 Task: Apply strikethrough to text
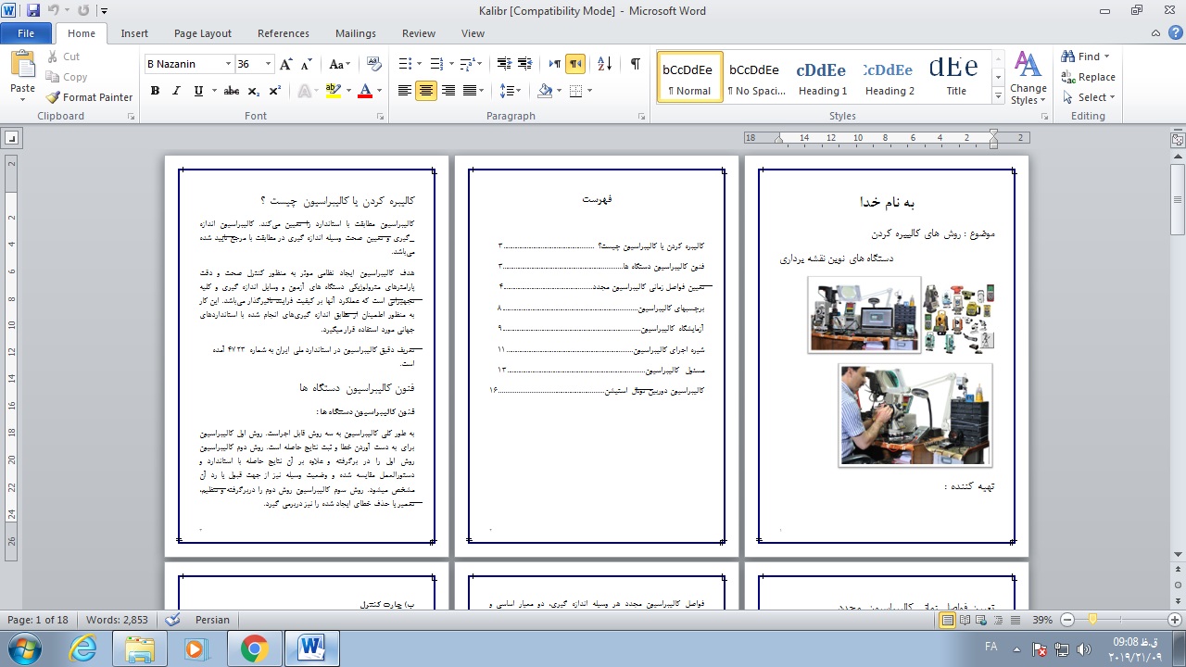coord(232,91)
